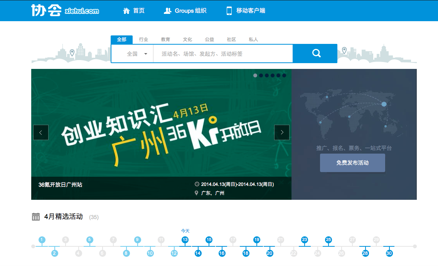Select day 14 on the timeline
438x266 pixels.
coord(198,253)
